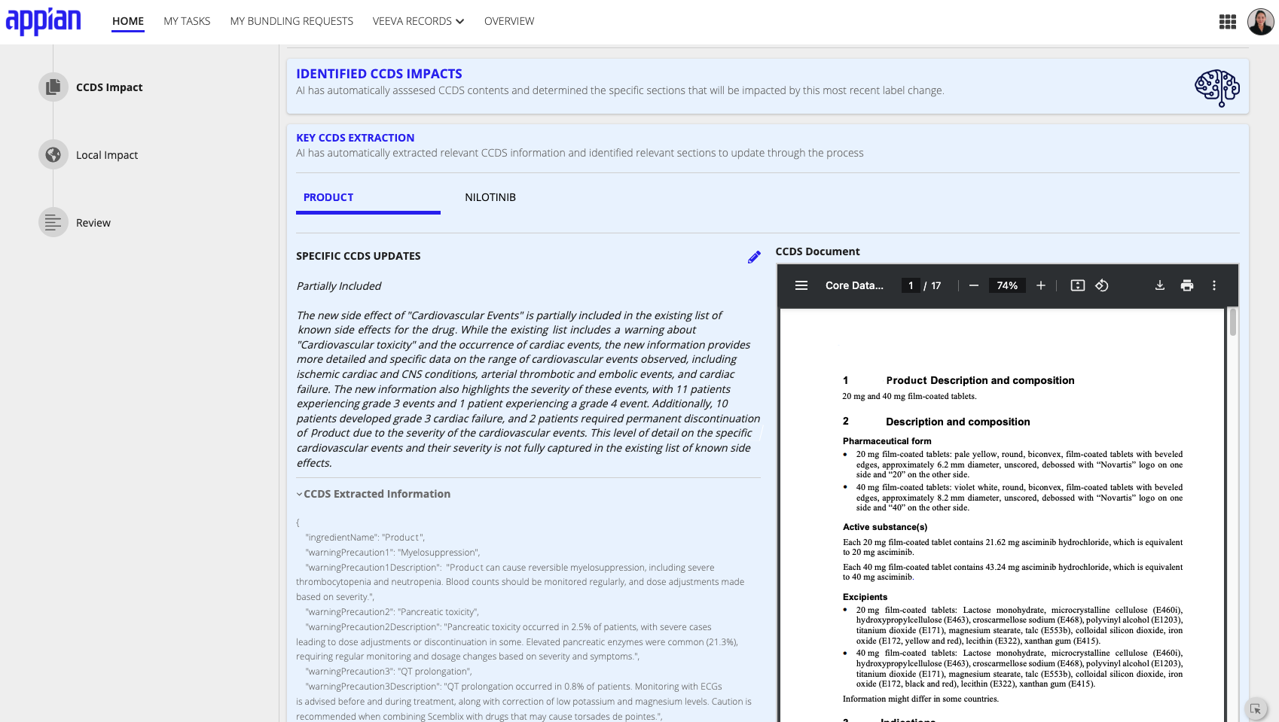Open PDF viewer more actions menu
The height and width of the screenshot is (722, 1279).
[x=1214, y=285]
